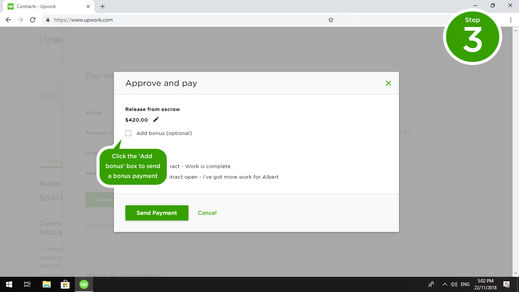
Task: Open the volume control in system tray
Action: tap(454, 284)
